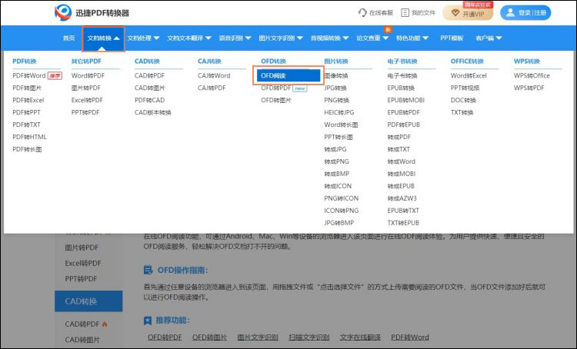Choose WPS转PDF entry
The image size is (577, 349).
[529, 88]
